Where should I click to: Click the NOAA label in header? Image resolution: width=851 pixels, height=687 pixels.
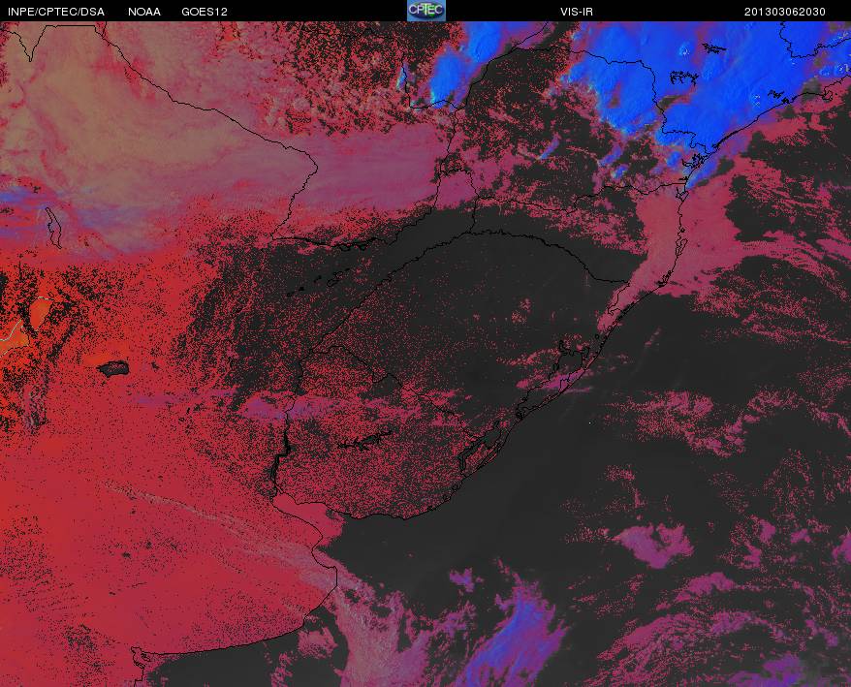[x=144, y=12]
